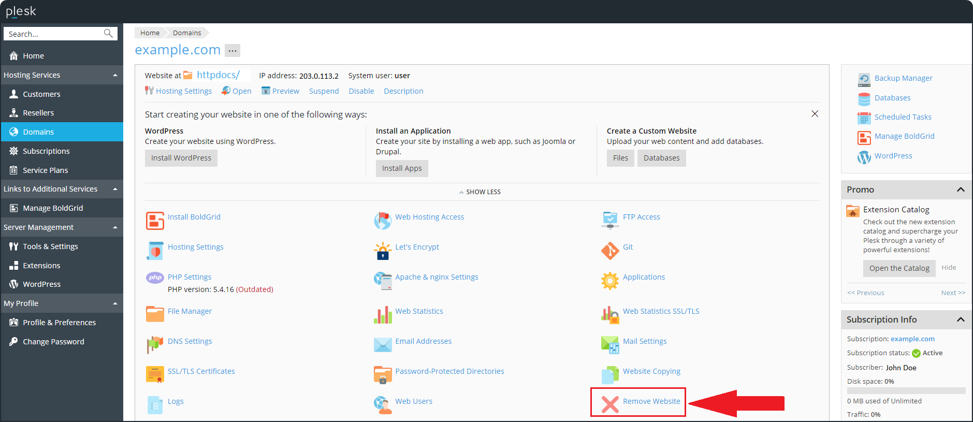
Task: Click SHOW LESS to collapse options
Action: 480,192
